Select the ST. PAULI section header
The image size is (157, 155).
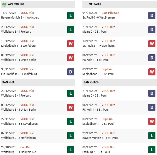pos(95,4)
